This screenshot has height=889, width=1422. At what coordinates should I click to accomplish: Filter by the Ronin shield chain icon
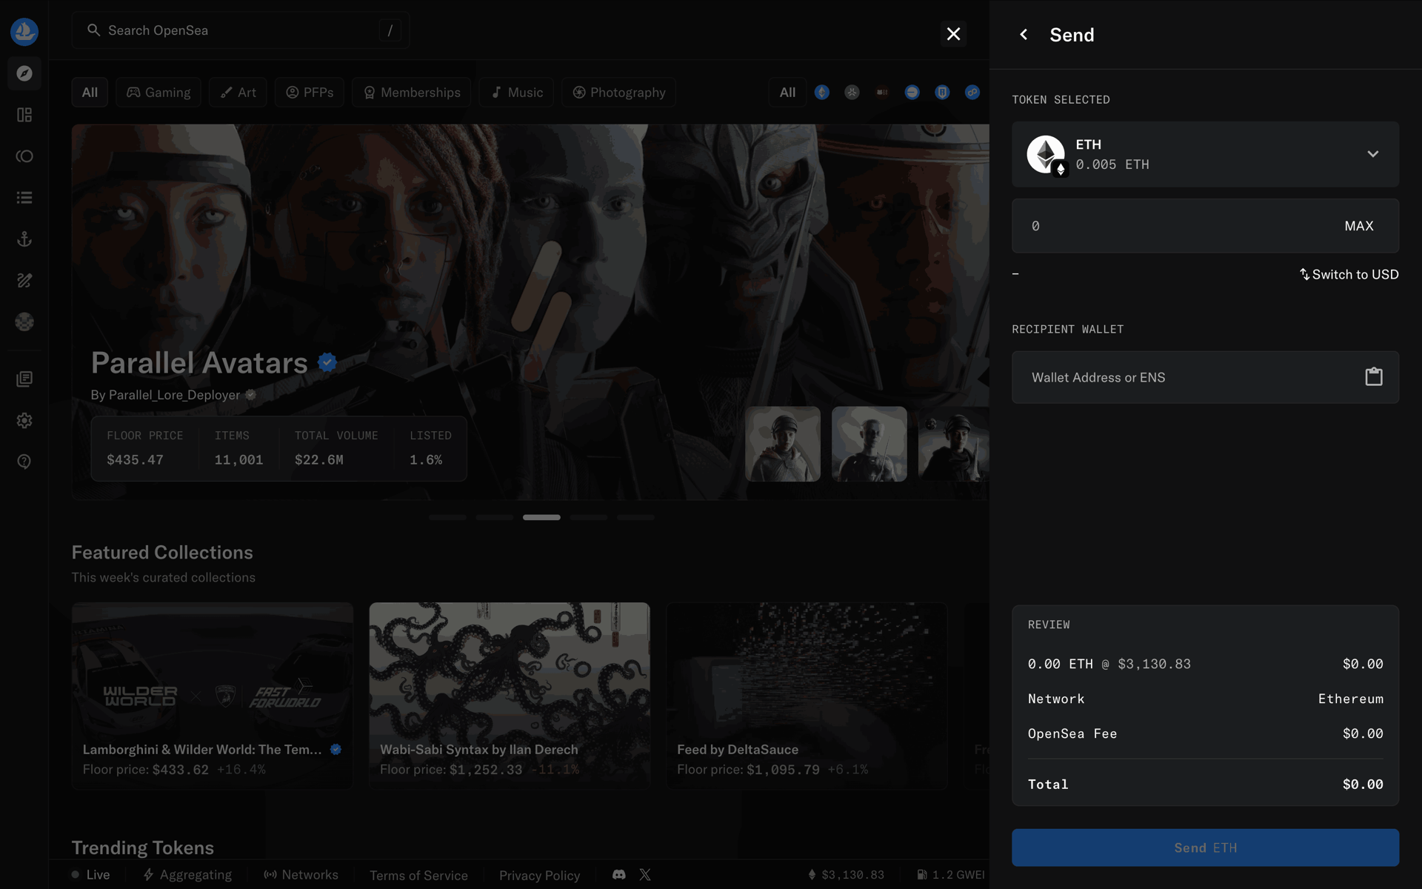(942, 93)
